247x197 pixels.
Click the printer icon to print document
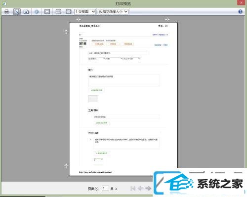(7, 12)
